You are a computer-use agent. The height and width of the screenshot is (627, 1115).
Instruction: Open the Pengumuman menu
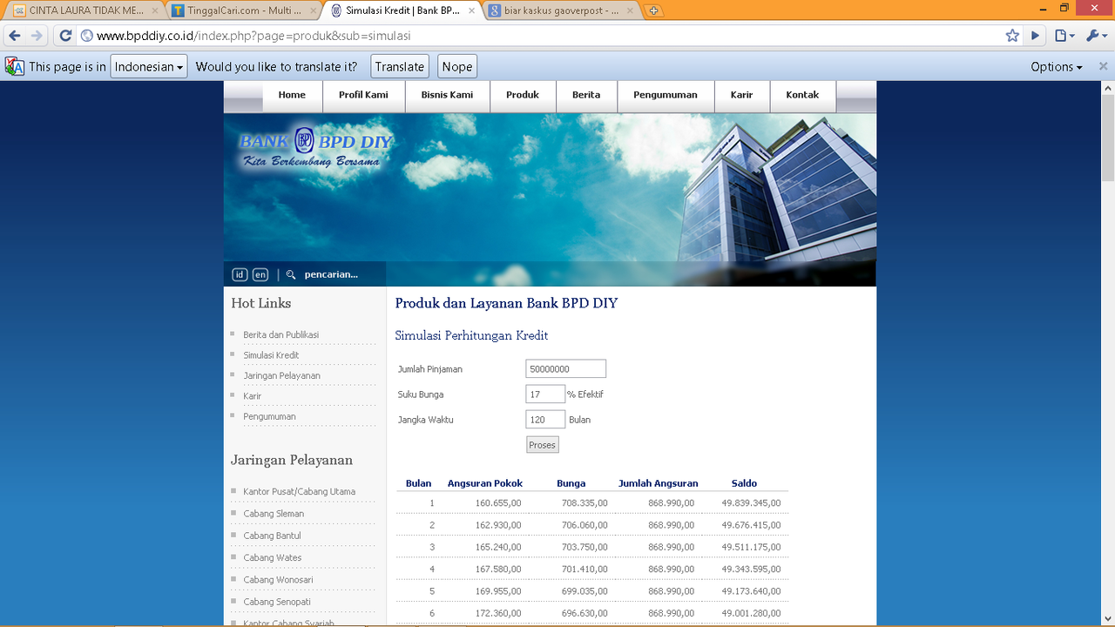pyautogui.click(x=666, y=95)
